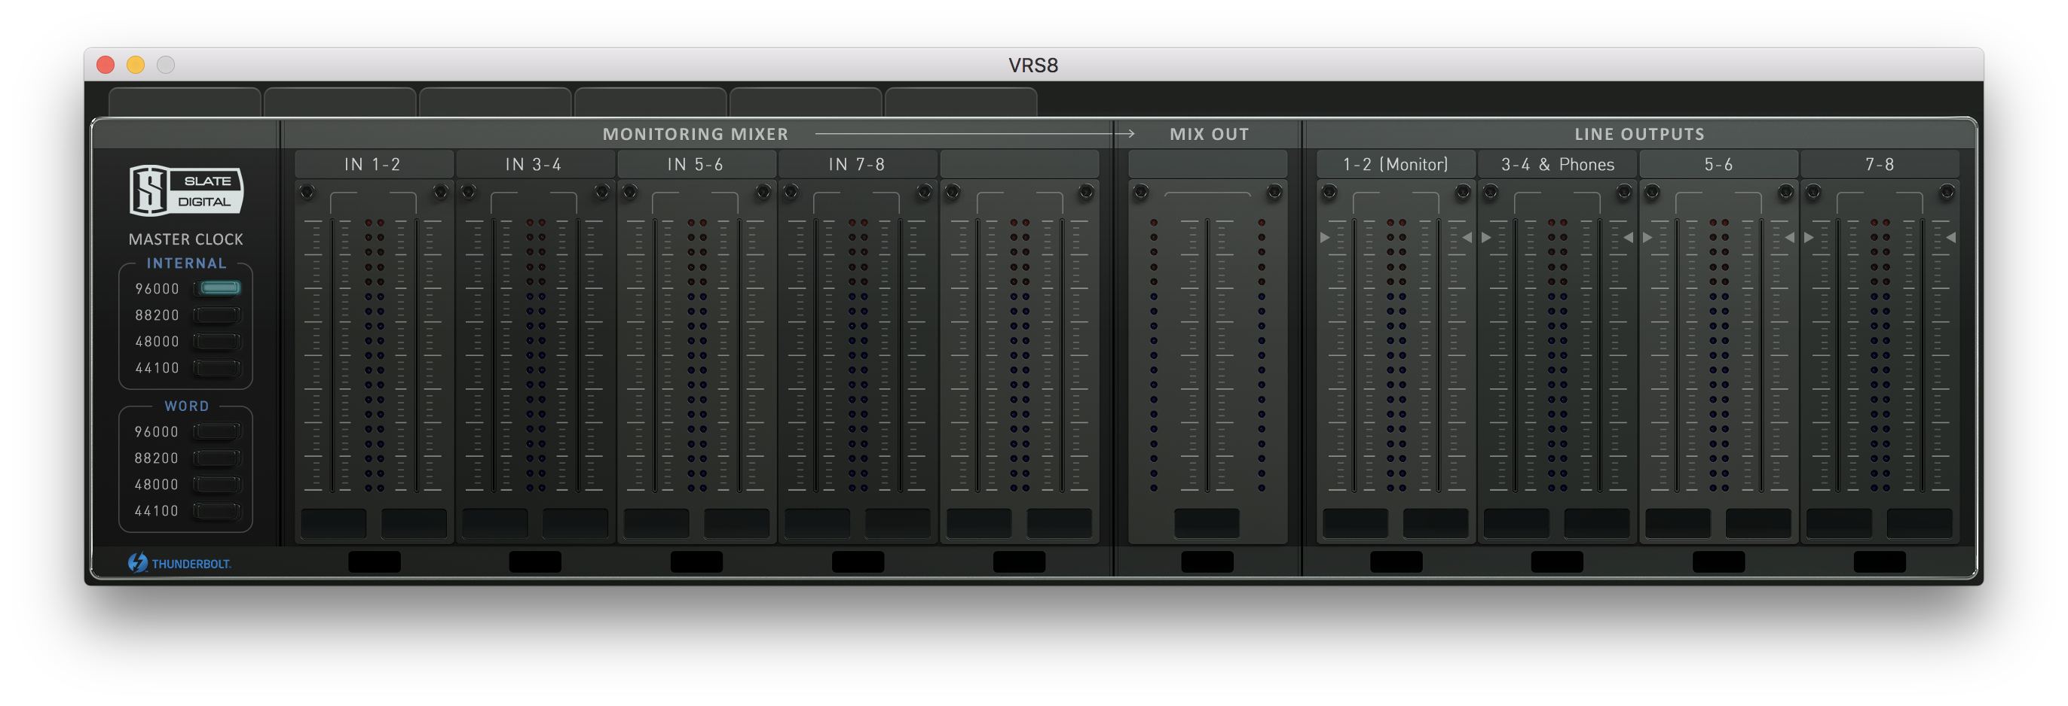Select the Word 48000 clock rate button
Screen dimensions: 2068x706
(219, 484)
